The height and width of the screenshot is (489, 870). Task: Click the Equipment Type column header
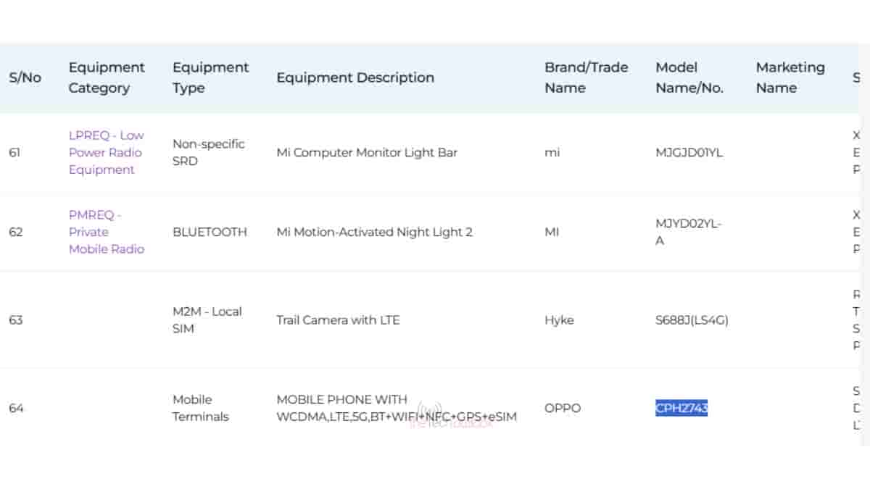tap(210, 78)
